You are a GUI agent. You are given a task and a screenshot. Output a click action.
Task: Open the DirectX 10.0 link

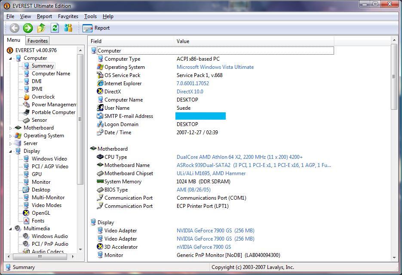pyautogui.click(x=190, y=92)
